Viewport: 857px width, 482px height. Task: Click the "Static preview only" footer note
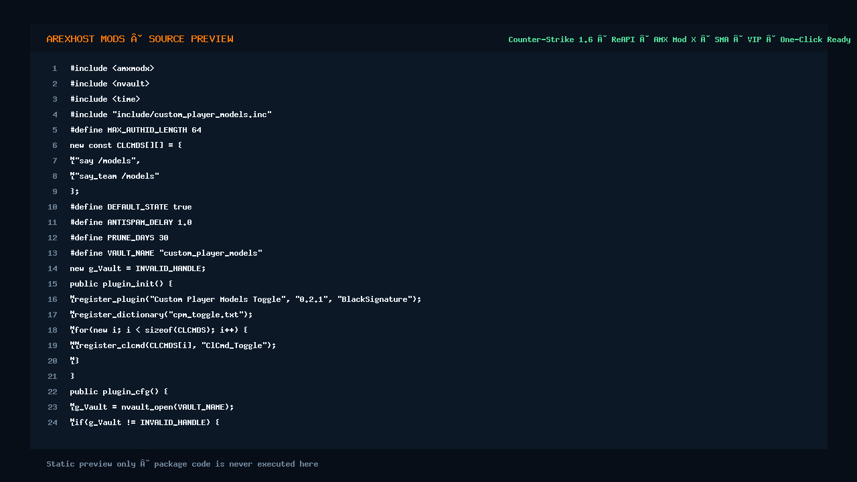[182, 464]
